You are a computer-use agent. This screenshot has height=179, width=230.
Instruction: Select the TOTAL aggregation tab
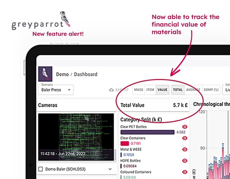pos(178,90)
